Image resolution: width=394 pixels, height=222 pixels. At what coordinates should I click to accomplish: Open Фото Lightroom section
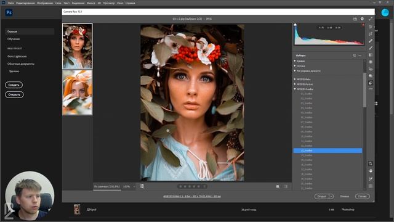[x=17, y=56]
